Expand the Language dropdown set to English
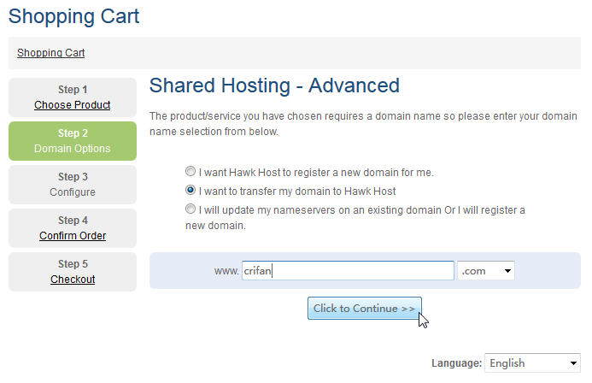Screen dimensions: 592x383 coord(532,363)
